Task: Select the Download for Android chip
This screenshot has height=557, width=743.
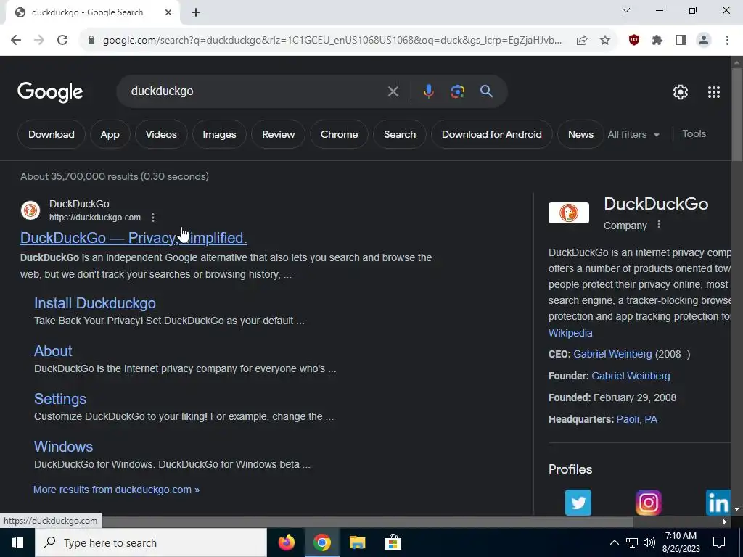Action: coord(492,134)
